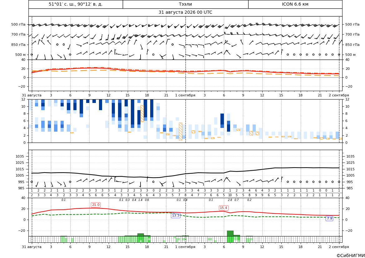
Task: Click the red 15.4 temperature label
Action: [224, 208]
